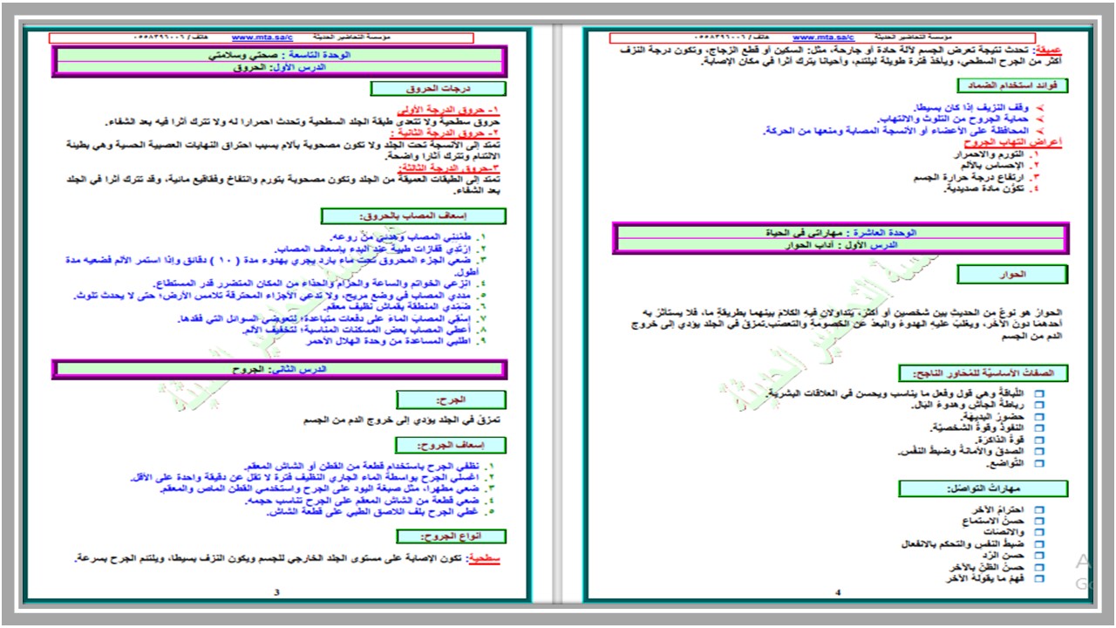Select the "الصفات الأساسية للمحاور الناجح" heading
The height and width of the screenshot is (628, 1116).
coord(983,372)
